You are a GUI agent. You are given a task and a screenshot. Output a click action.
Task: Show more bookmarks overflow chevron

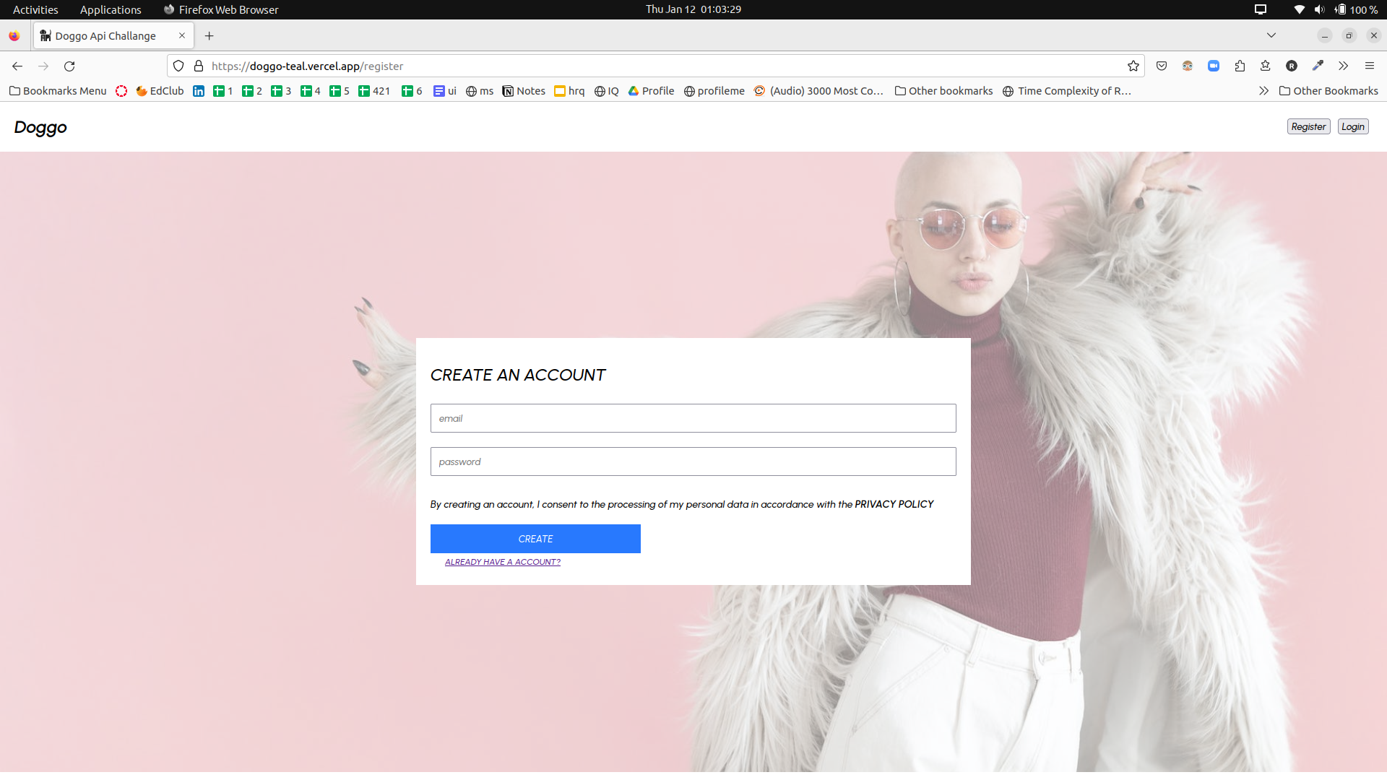tap(1263, 91)
